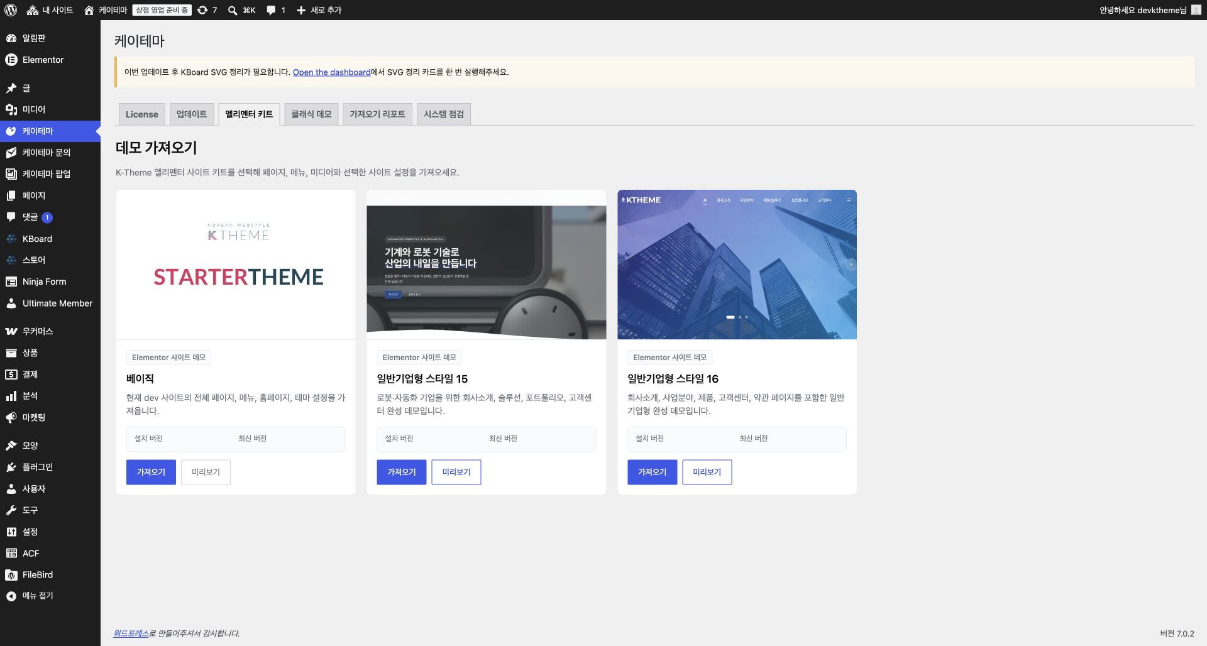Click the Ultimate Member icon in sidebar

coord(11,303)
